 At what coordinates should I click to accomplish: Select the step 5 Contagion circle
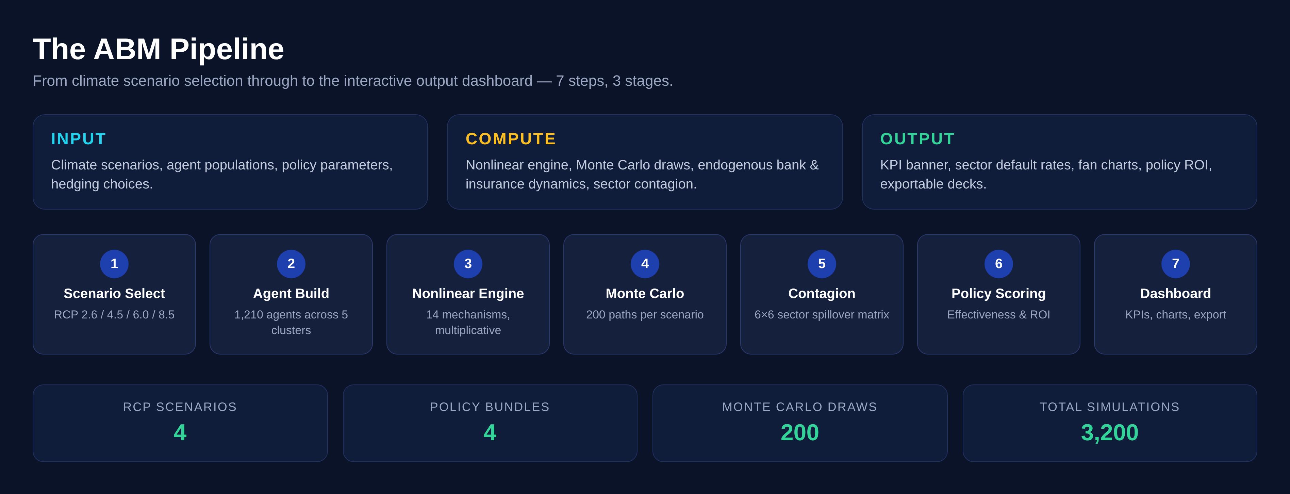821,264
